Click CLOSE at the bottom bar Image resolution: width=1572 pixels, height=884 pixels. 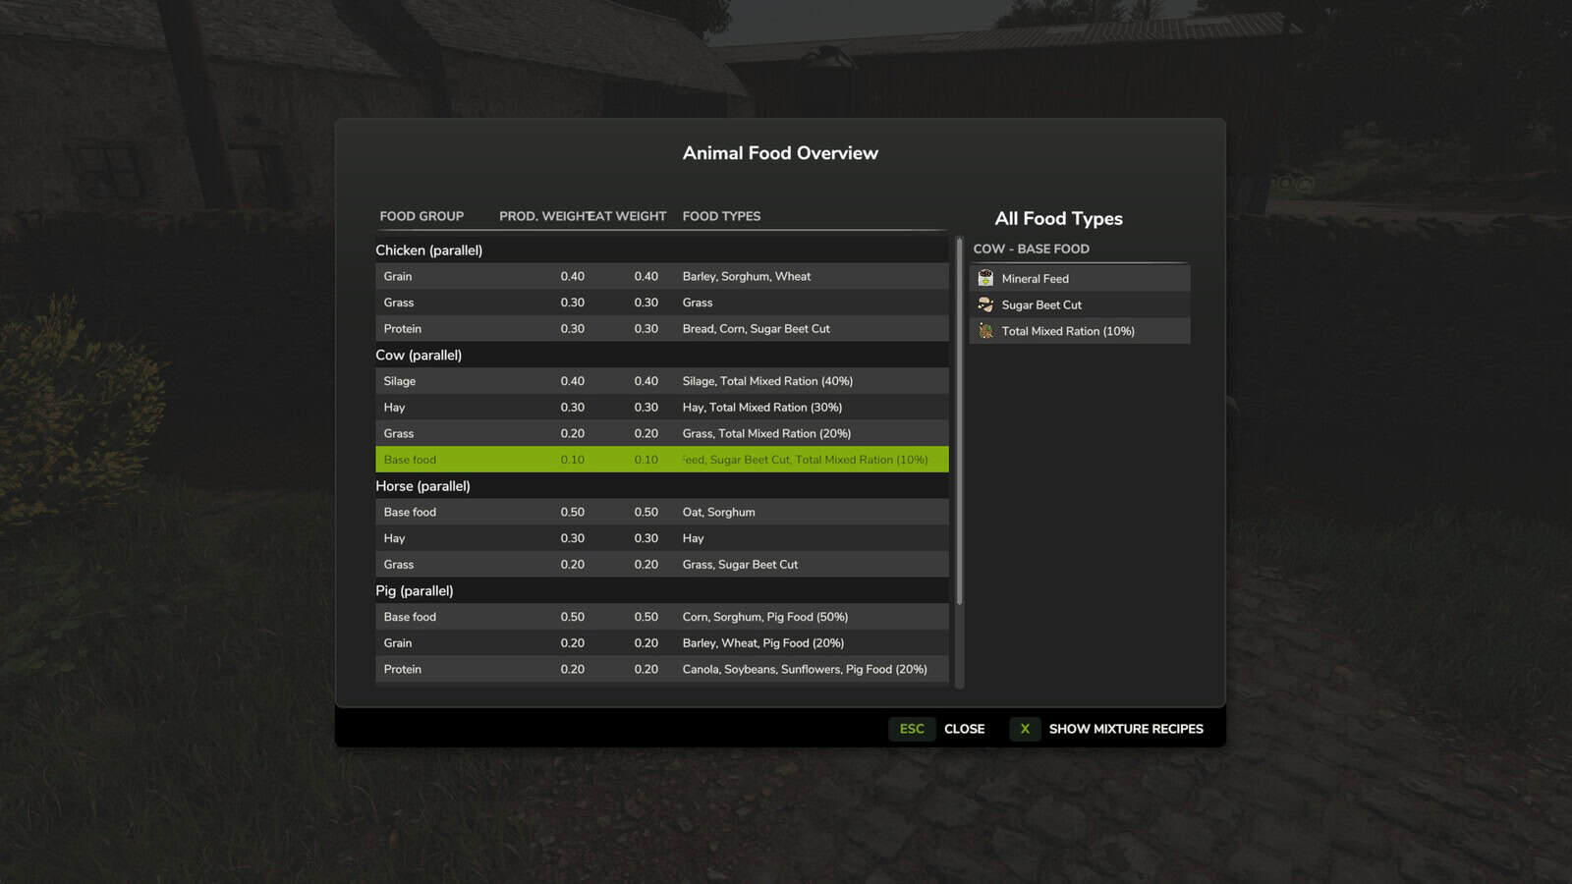pos(964,729)
